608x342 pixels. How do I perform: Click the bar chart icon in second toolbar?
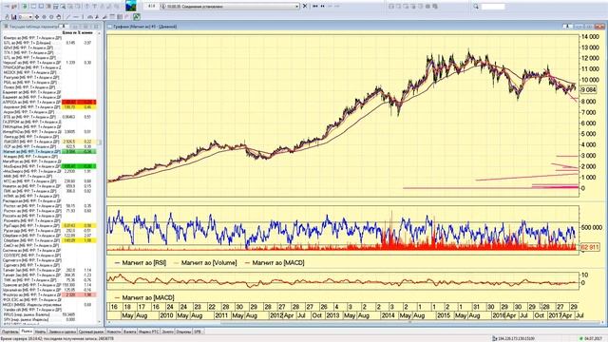pos(13,17)
